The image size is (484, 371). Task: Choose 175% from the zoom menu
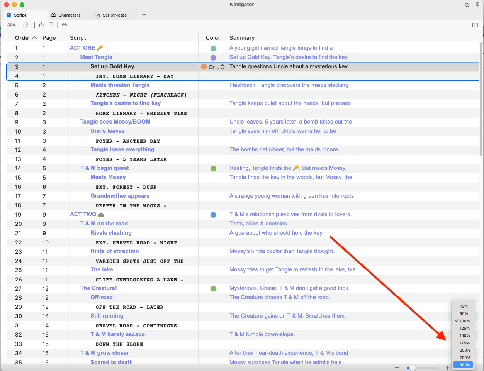click(x=464, y=343)
